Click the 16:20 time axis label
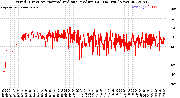Image resolution: width=180 pixels, height=98 pixels. (x=113, y=93)
